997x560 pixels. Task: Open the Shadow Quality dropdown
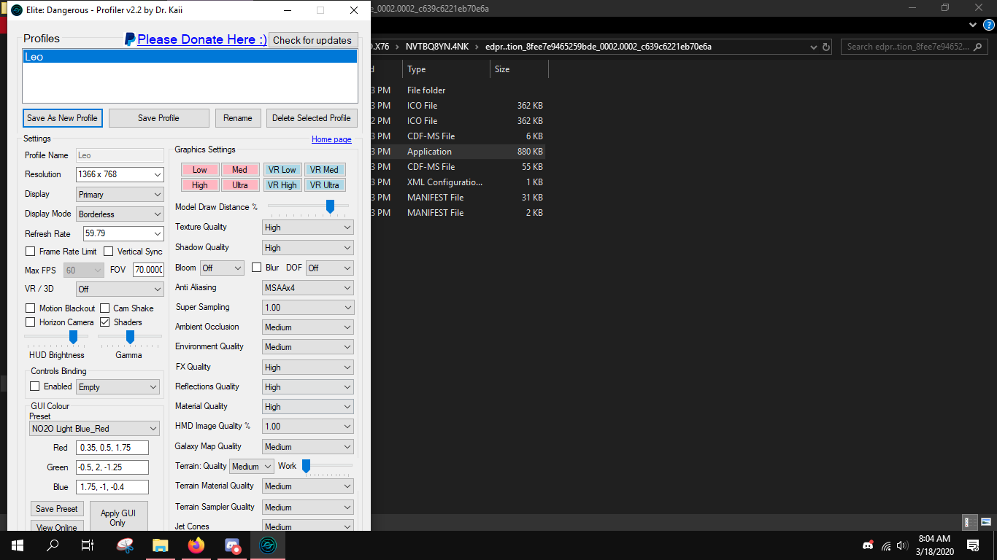pos(307,248)
